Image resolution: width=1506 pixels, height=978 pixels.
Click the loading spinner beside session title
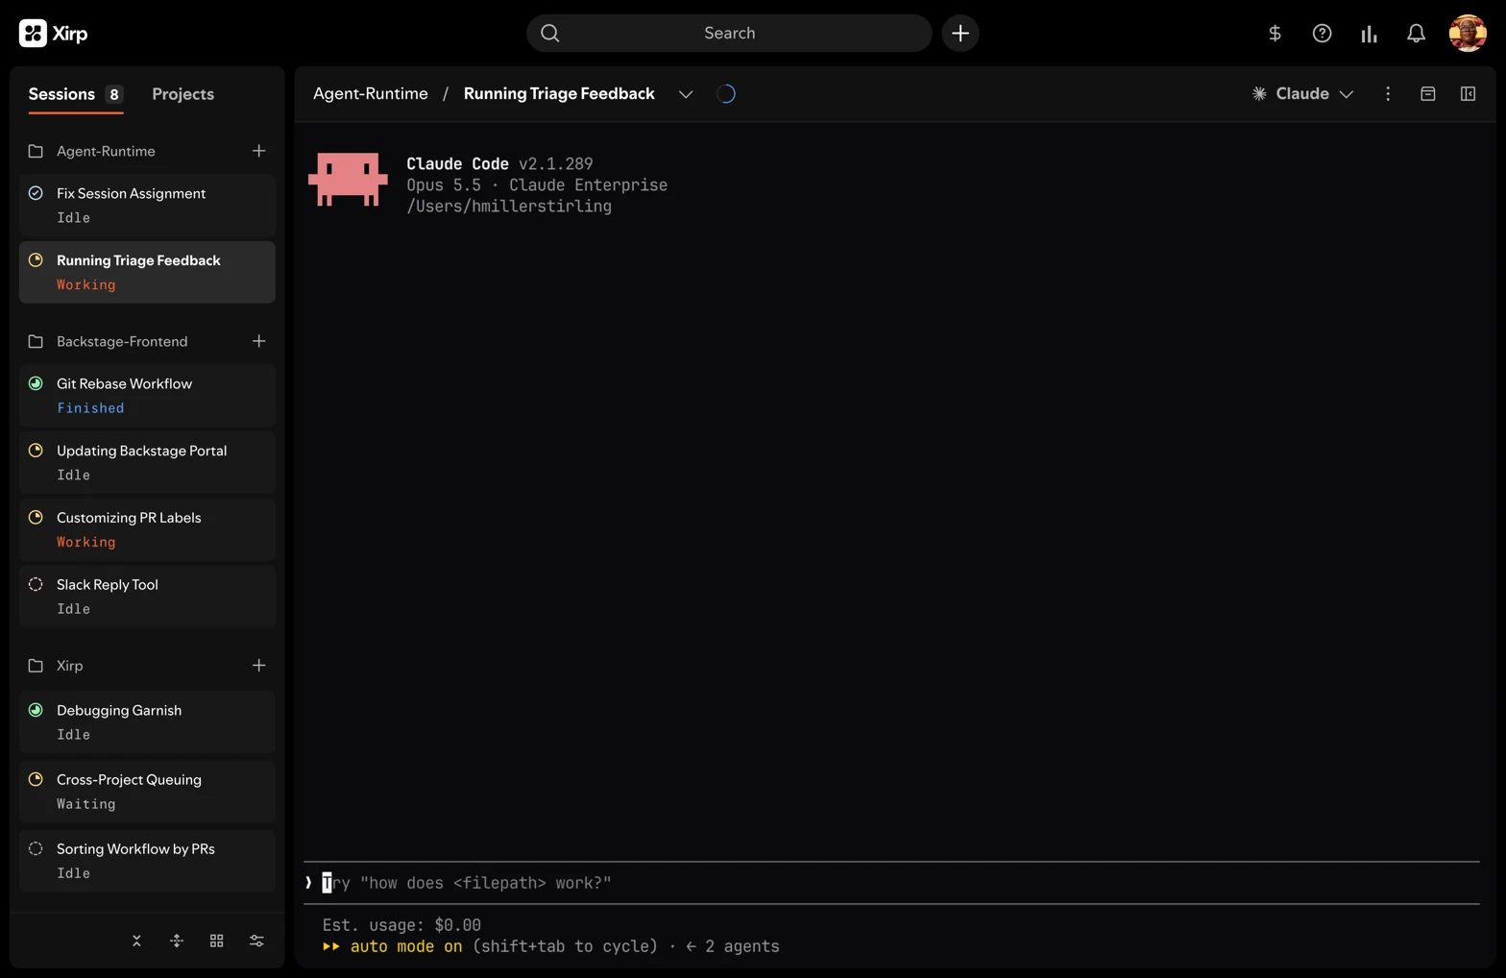coord(726,93)
